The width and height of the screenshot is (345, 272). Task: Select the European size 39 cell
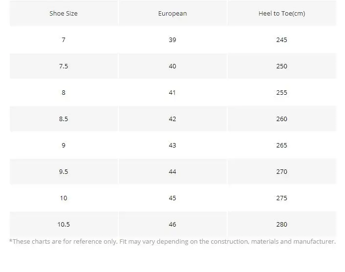[x=172, y=40]
